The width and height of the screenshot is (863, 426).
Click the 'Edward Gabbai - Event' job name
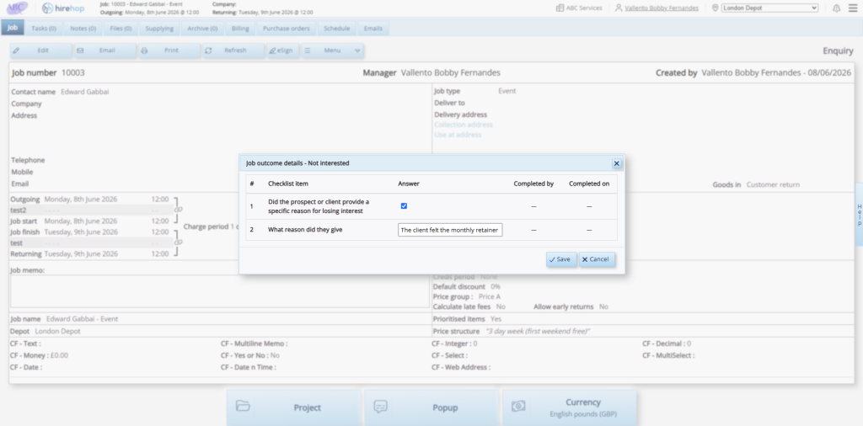pos(82,319)
